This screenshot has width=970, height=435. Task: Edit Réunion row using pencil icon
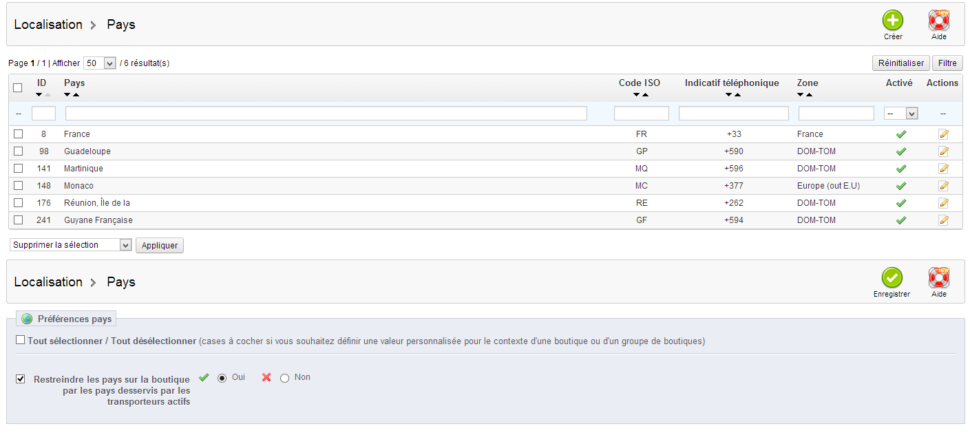pos(943,203)
